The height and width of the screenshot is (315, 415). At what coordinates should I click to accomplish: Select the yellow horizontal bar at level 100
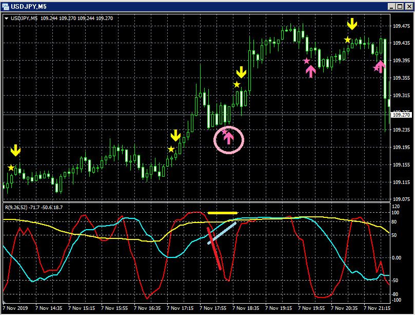(223, 213)
